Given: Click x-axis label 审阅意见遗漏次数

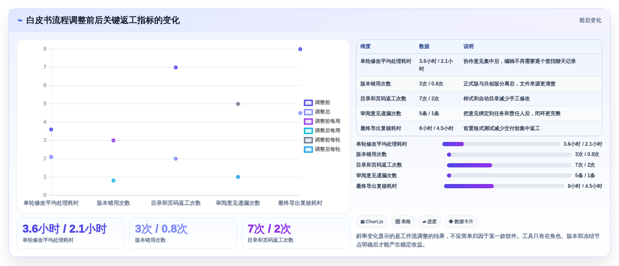Looking at the screenshot, I should [238, 203].
